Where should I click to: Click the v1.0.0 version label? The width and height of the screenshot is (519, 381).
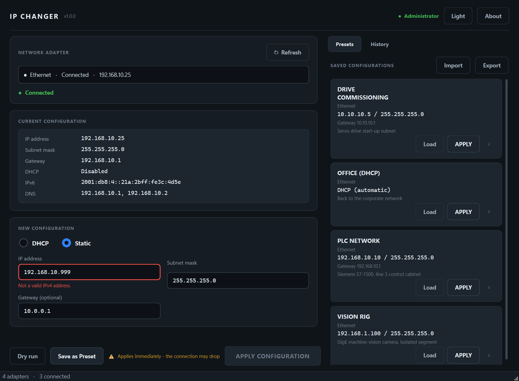[70, 16]
